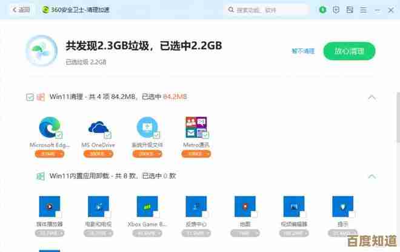Check the Xbox Game Bar checkbox

(x=156, y=215)
